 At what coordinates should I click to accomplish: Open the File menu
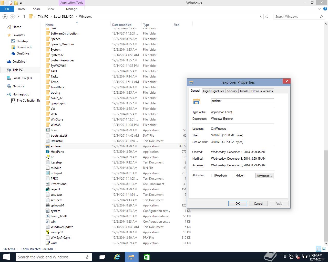[x=7, y=9]
